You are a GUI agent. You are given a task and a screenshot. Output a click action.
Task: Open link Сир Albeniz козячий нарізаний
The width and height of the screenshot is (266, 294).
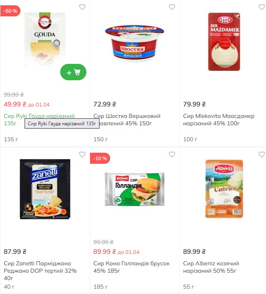[x=211, y=267]
